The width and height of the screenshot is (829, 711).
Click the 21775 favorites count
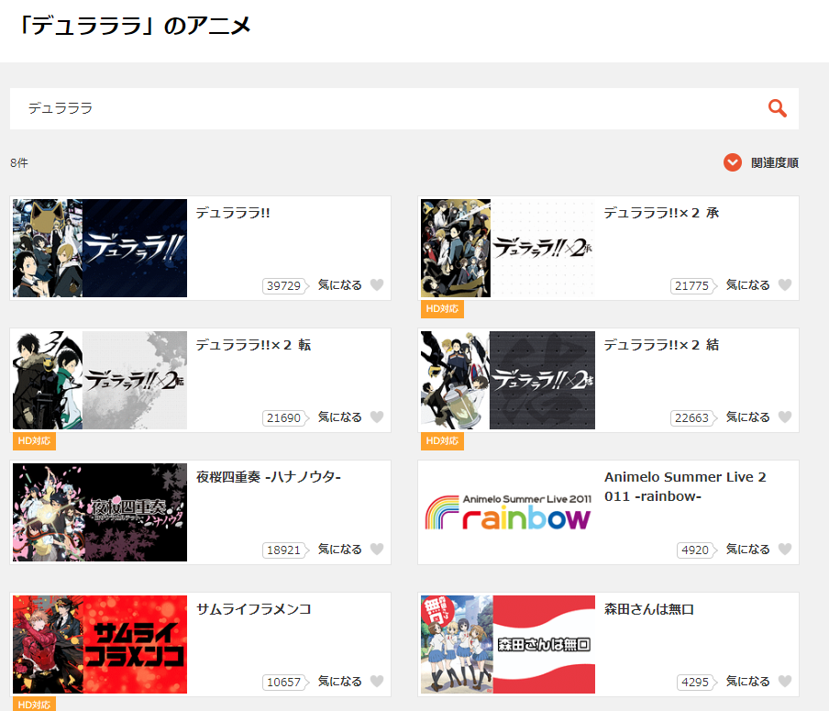click(x=693, y=285)
